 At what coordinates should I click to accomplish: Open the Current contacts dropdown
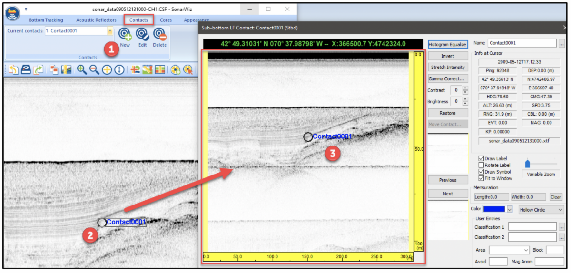click(x=110, y=31)
